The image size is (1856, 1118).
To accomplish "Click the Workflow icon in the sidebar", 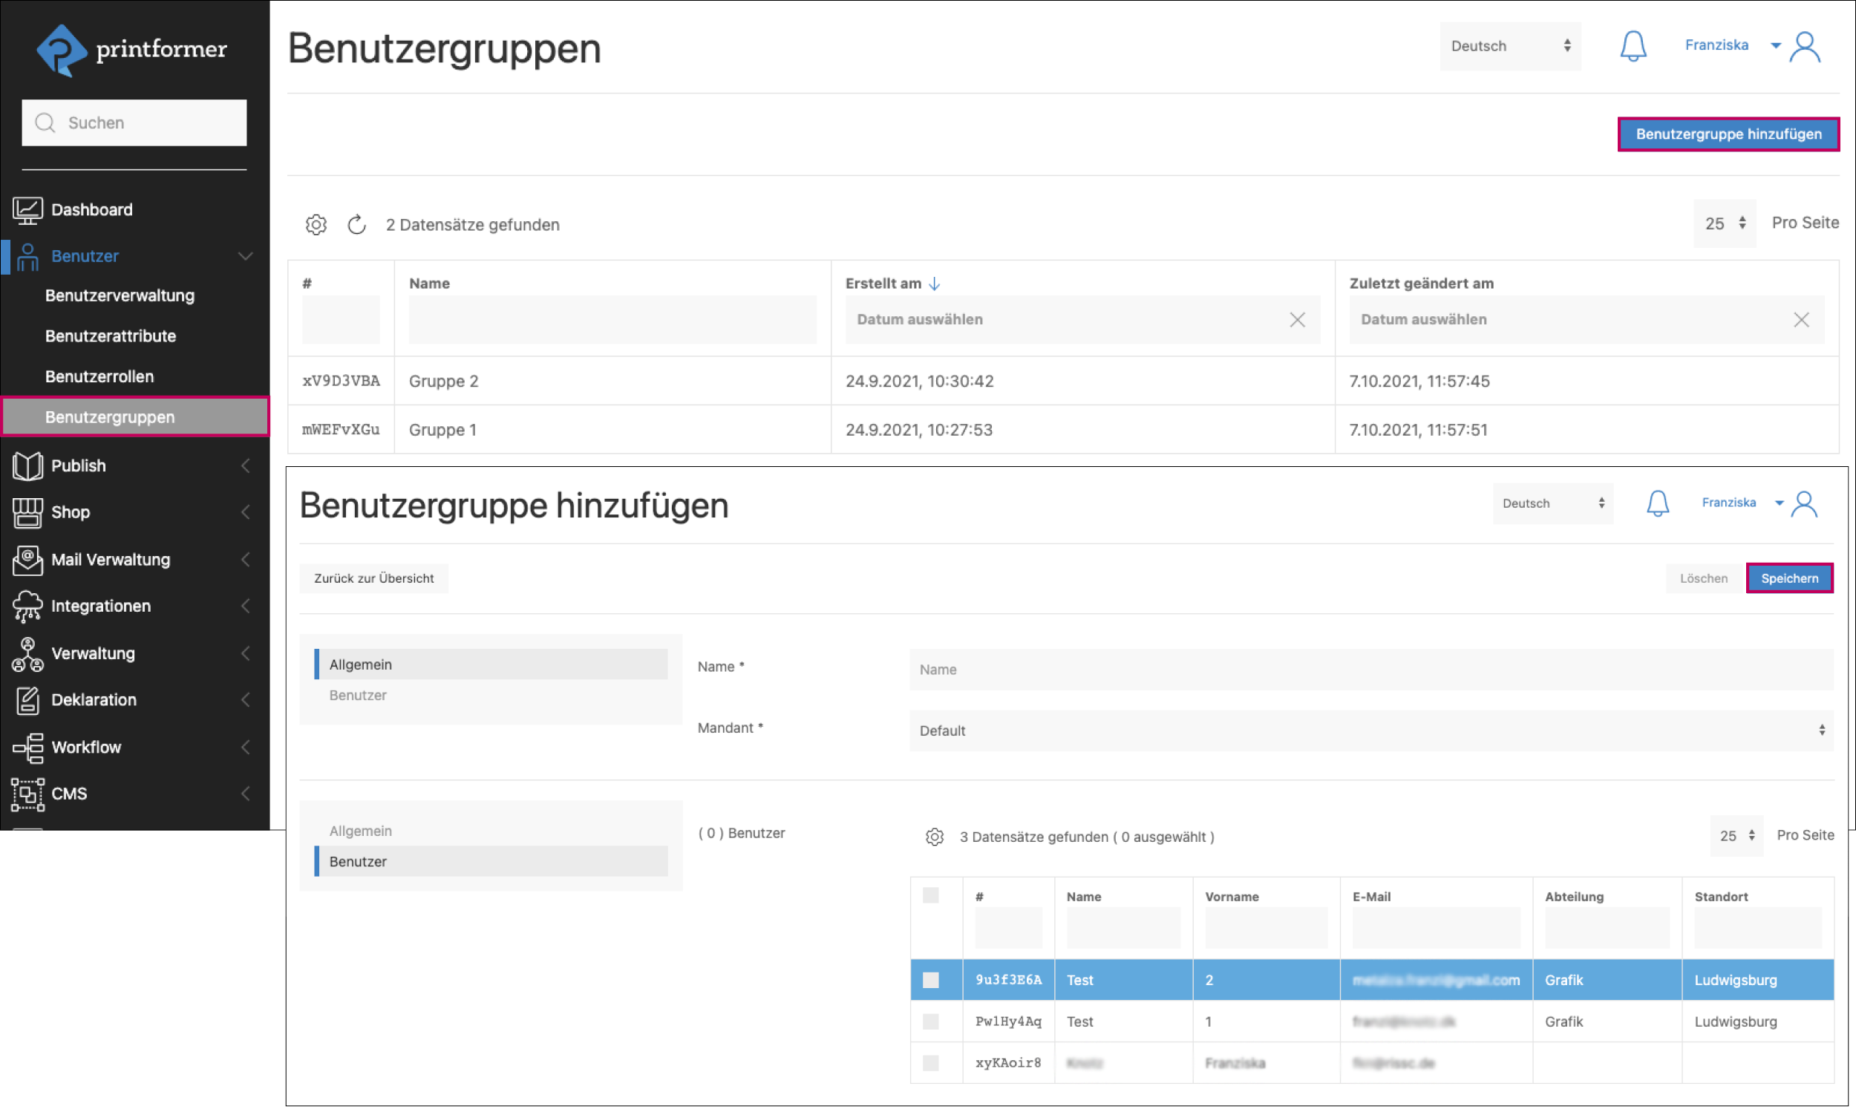I will click(x=27, y=748).
